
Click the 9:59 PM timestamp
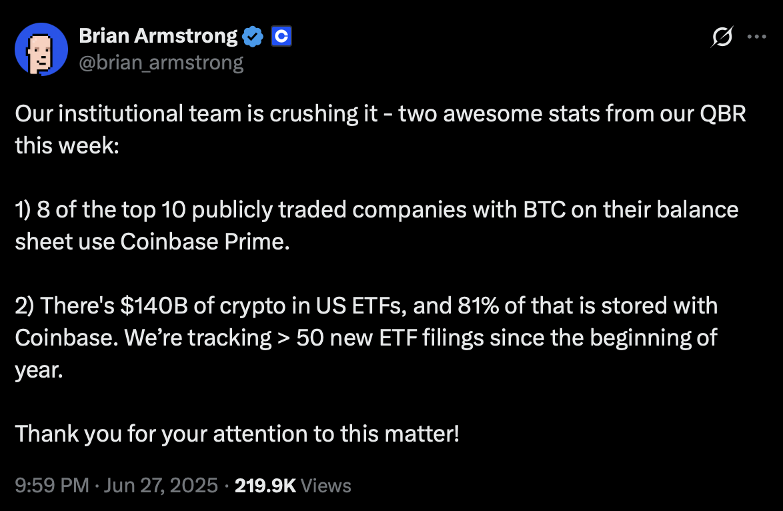[52, 485]
